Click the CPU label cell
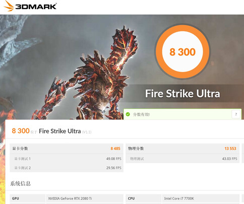The image size is (244, 204). 144,198
